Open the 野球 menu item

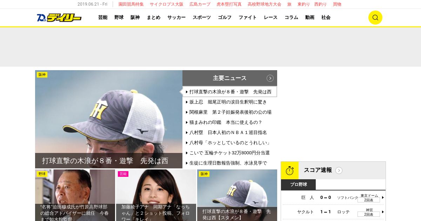pyautogui.click(x=119, y=18)
